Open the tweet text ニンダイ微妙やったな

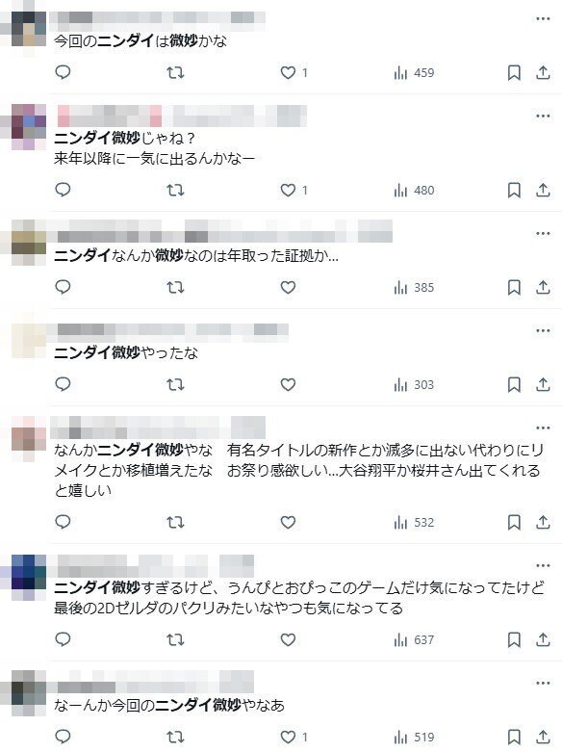coord(126,353)
